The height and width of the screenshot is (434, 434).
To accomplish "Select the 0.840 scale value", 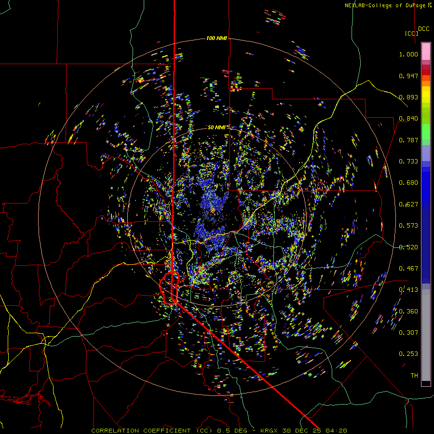I will pyautogui.click(x=408, y=119).
